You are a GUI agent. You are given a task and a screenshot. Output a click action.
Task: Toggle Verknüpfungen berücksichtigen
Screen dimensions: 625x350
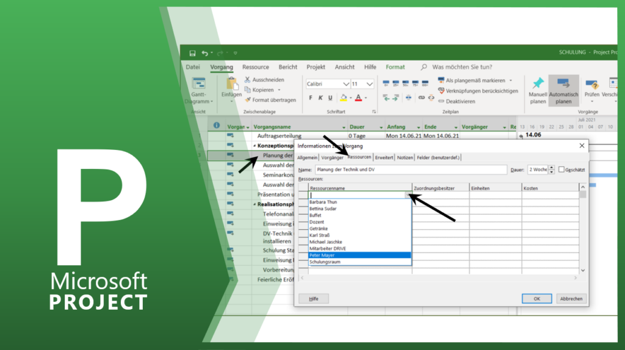478,91
